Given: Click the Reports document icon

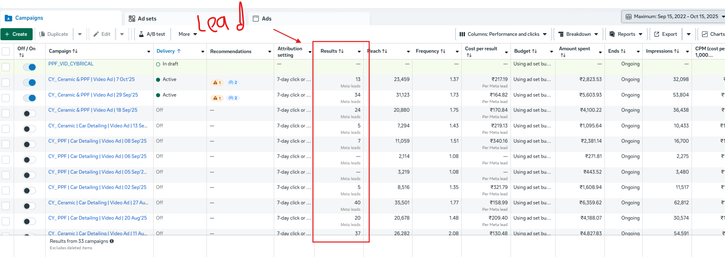Looking at the screenshot, I should (x=612, y=34).
